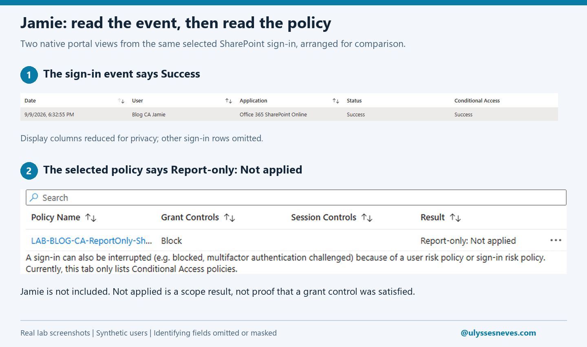Click the sort arrows beside the Date column

(121, 101)
